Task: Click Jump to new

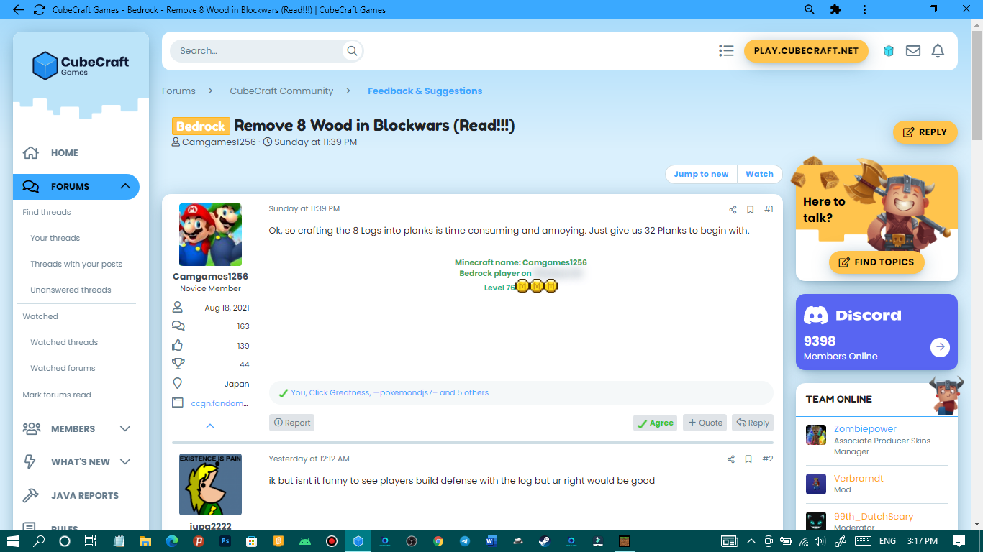Action: [x=701, y=174]
